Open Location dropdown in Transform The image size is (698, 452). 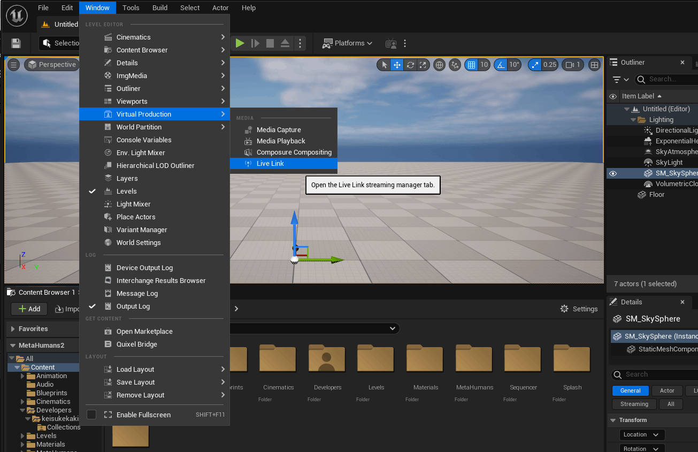642,435
